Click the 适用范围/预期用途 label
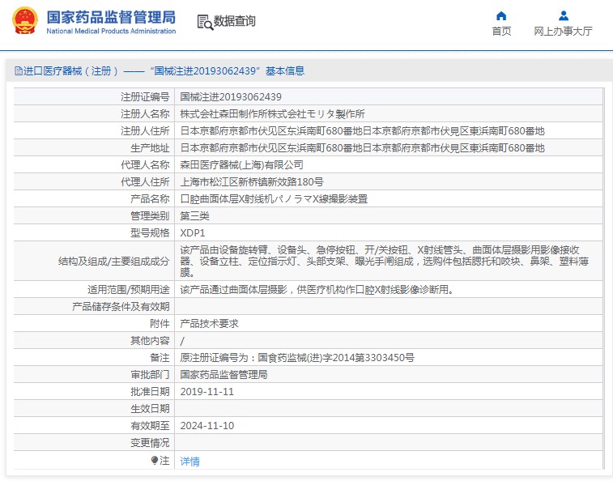Image resolution: width=613 pixels, height=481 pixels. (129, 290)
